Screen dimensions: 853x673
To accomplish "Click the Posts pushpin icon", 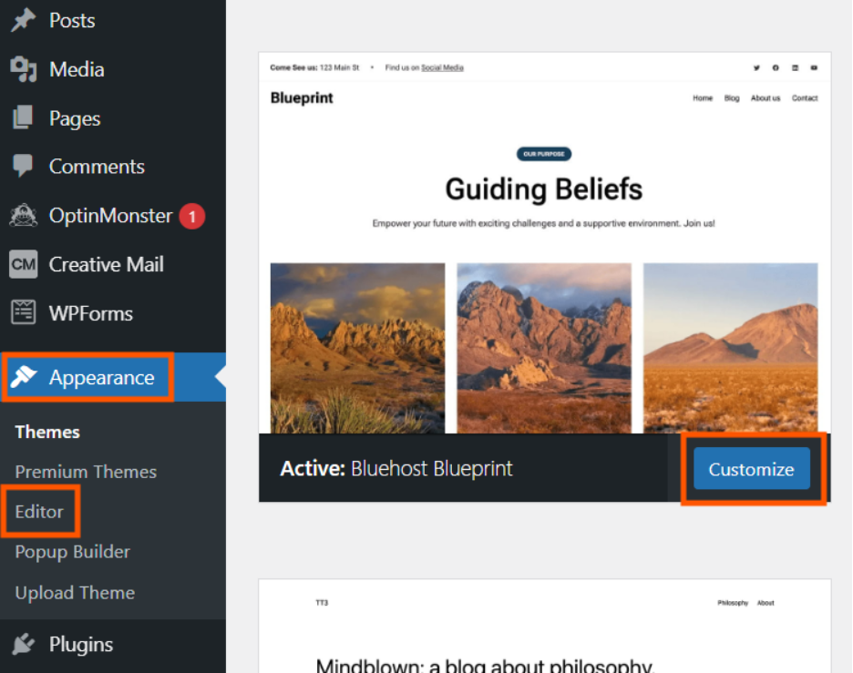I will (x=23, y=20).
